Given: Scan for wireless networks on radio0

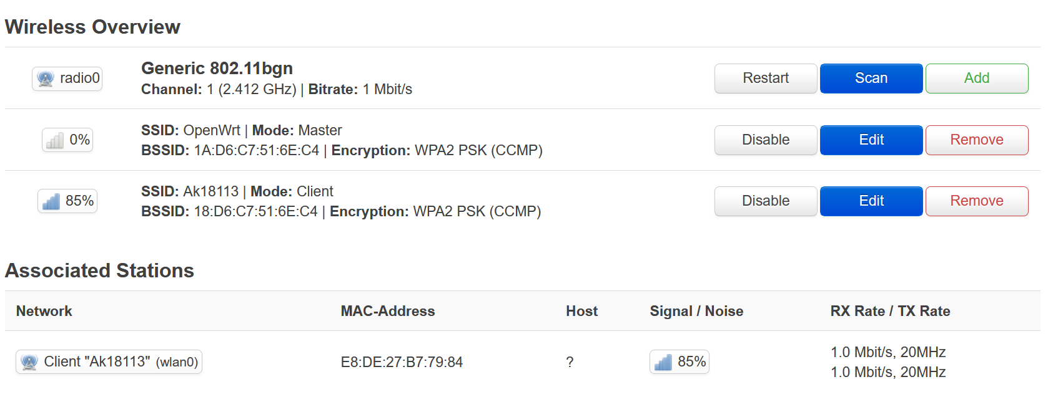Looking at the screenshot, I should click(871, 79).
